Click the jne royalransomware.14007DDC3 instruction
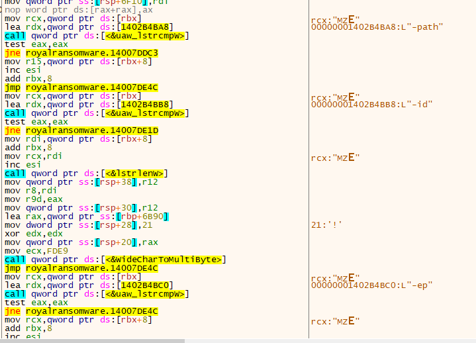Viewport: 476px width, 343px height. 81,53
